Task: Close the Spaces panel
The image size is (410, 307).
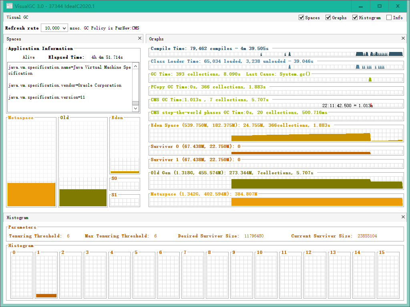Action: (x=140, y=38)
